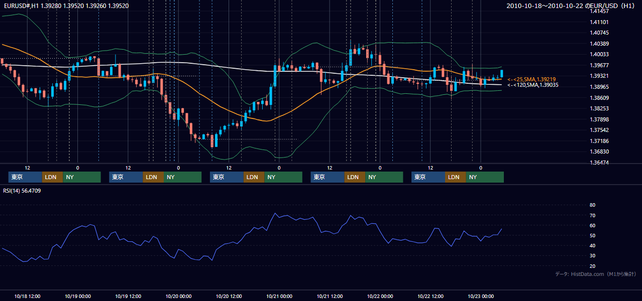Click the 1.40033 price axis value
The width and height of the screenshot is (642, 301).
[x=599, y=54]
